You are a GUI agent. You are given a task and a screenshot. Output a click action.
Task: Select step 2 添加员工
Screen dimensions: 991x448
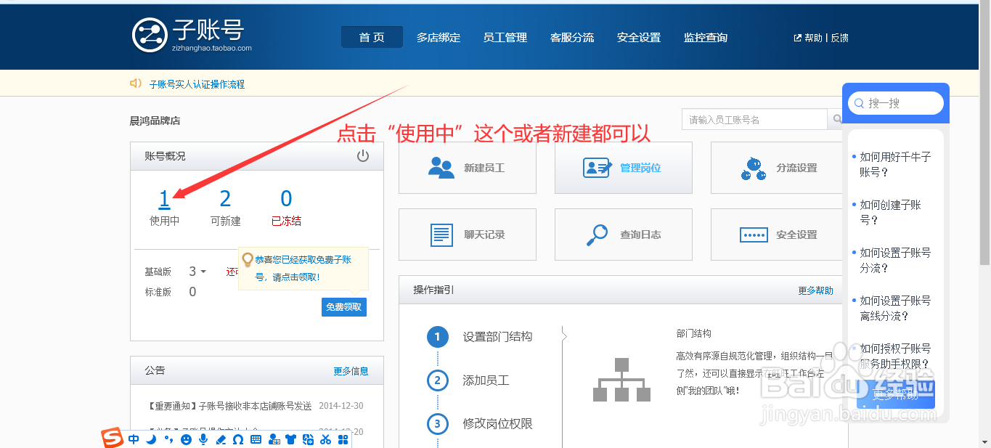tap(468, 380)
